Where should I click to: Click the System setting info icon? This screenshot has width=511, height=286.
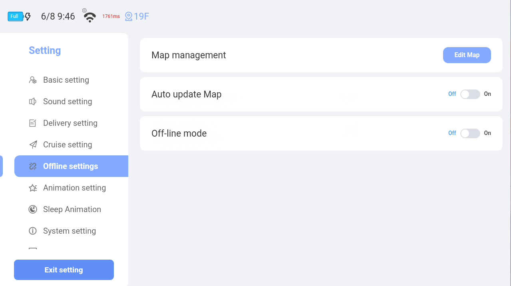point(33,231)
